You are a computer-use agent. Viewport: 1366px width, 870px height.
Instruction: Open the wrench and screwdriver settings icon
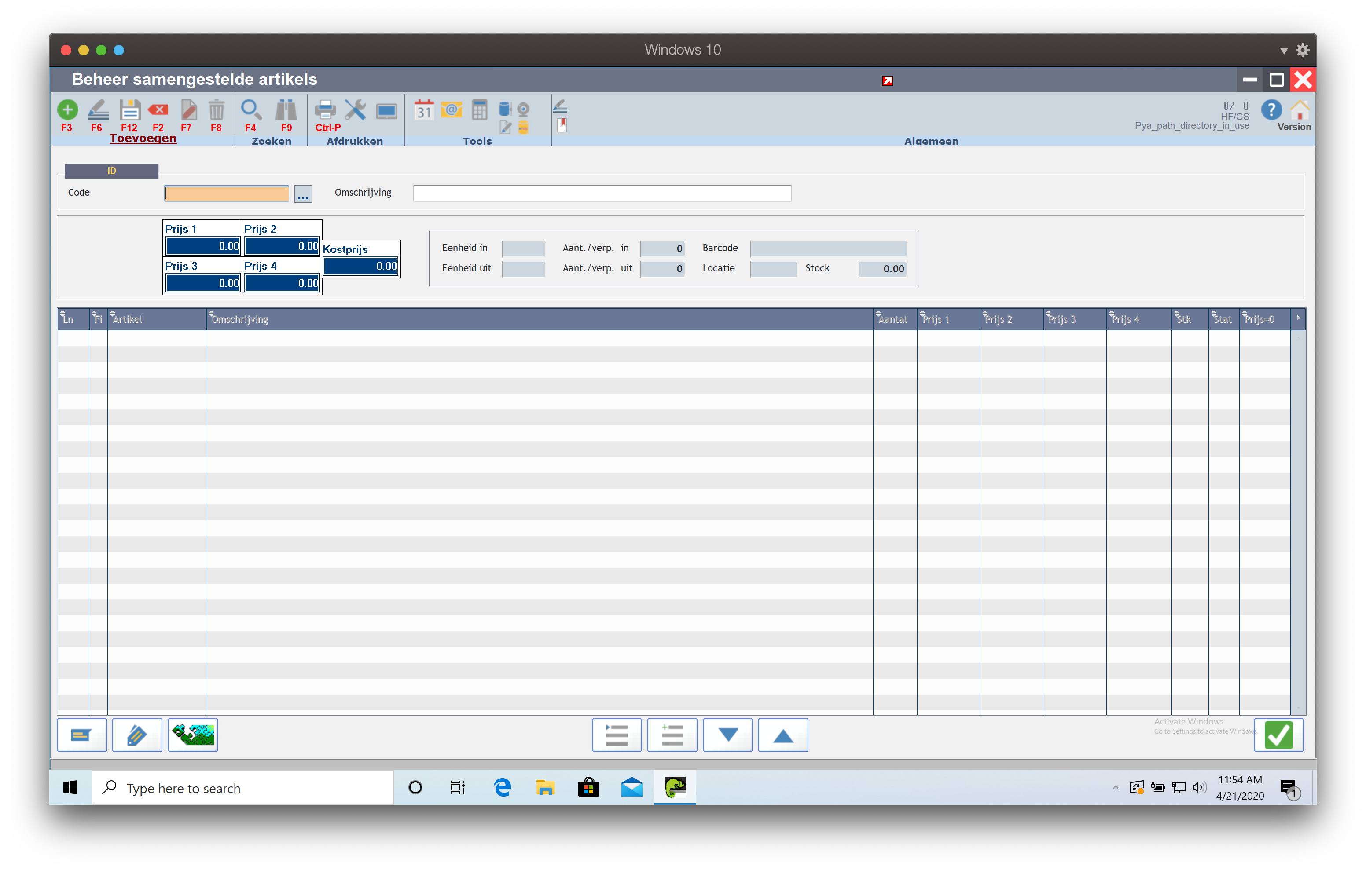pos(355,110)
